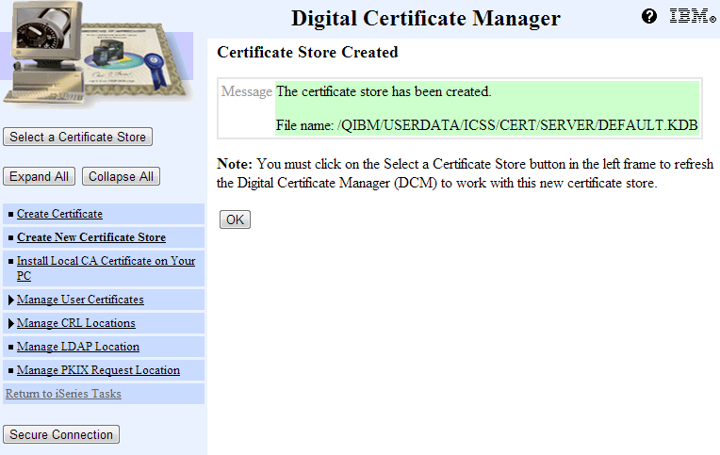Click the Certificate Store Created heading
The width and height of the screenshot is (720, 455).
point(307,53)
